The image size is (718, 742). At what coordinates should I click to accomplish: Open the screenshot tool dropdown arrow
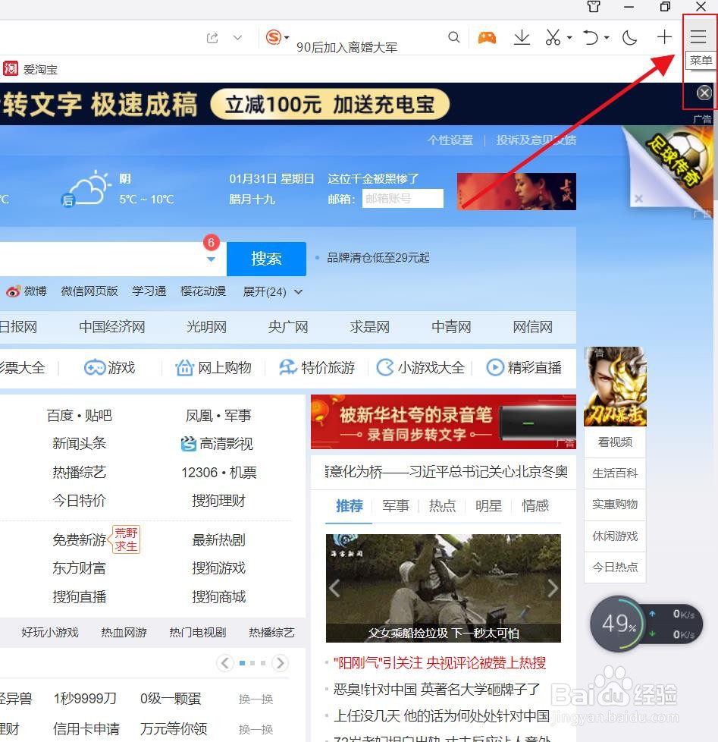coord(568,36)
